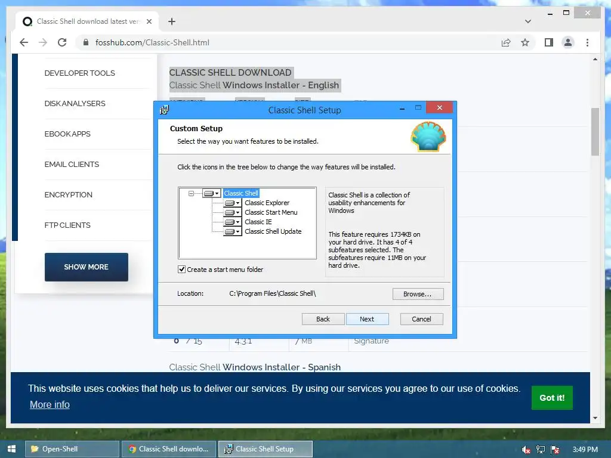Click the setup installer icon in title bar
The width and height of the screenshot is (611, 458).
[x=165, y=110]
